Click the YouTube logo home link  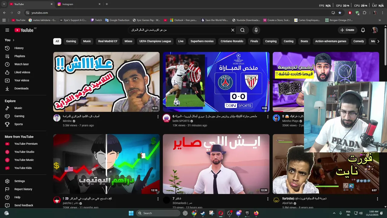(x=24, y=30)
